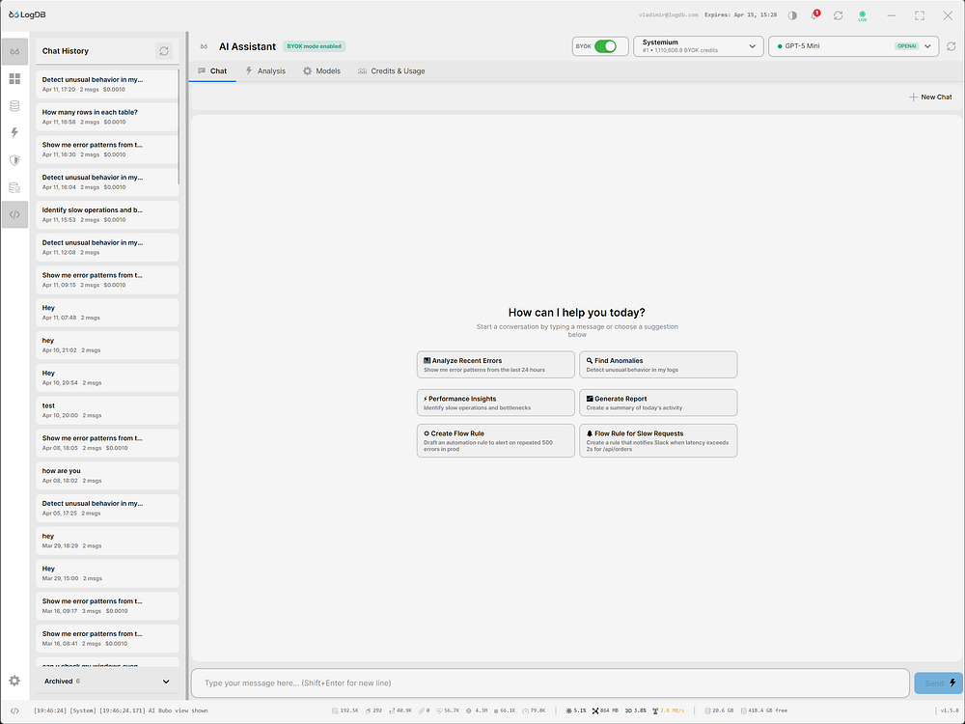Click the message input field
Screen dimensions: 965x724
coord(550,683)
